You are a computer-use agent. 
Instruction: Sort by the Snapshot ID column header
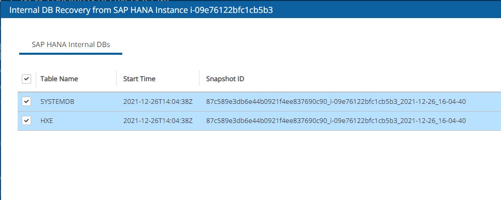click(x=225, y=79)
